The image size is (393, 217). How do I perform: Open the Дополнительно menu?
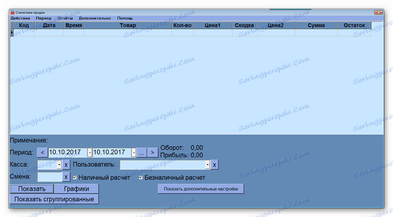coord(95,18)
